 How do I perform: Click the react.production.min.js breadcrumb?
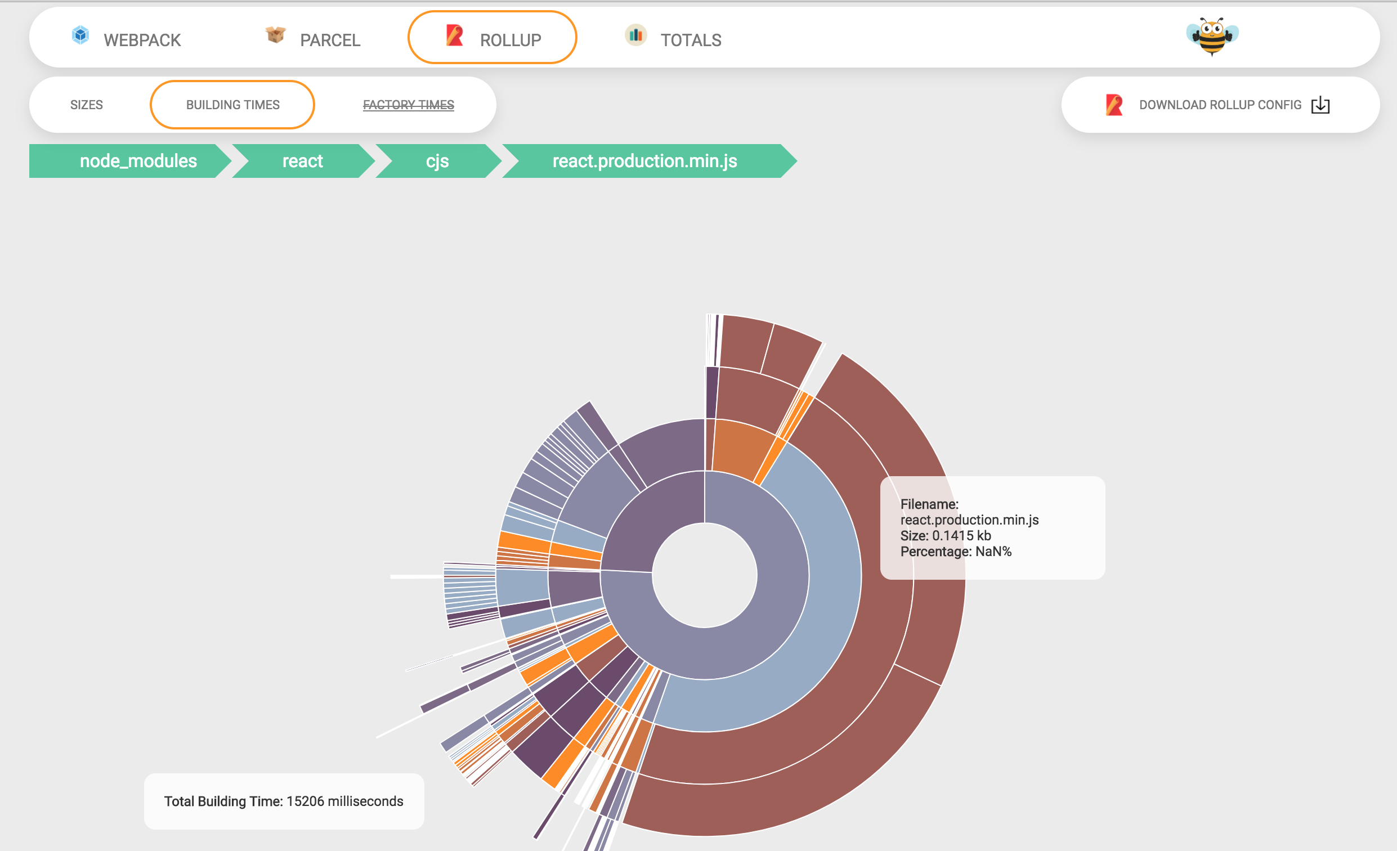pyautogui.click(x=644, y=161)
